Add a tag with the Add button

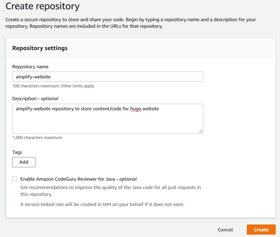click(24, 162)
